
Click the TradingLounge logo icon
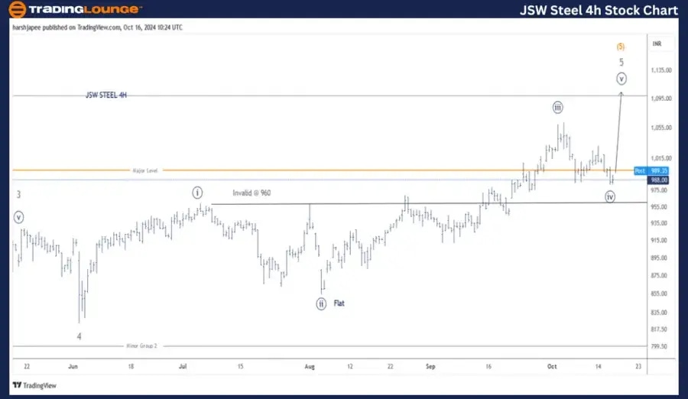point(18,9)
